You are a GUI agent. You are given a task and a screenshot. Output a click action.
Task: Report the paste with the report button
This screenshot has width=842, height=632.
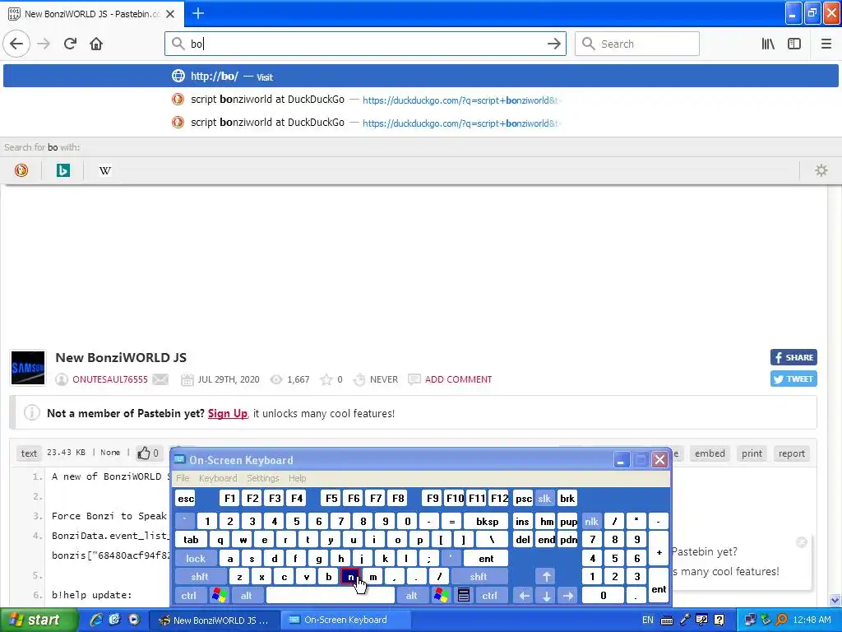792,453
